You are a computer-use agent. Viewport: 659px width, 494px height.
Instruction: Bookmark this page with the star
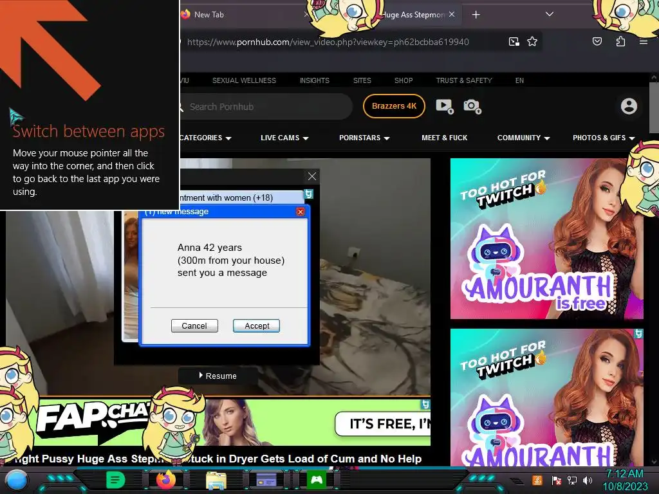pyautogui.click(x=532, y=42)
